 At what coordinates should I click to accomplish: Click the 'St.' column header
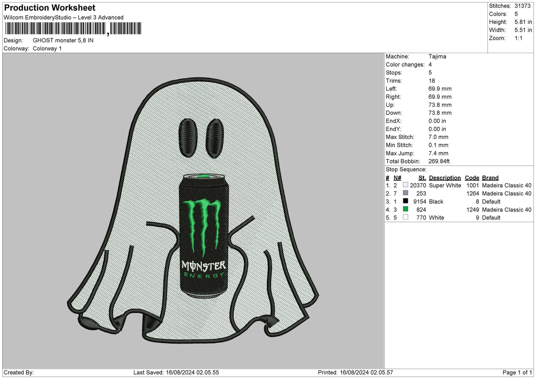click(422, 177)
